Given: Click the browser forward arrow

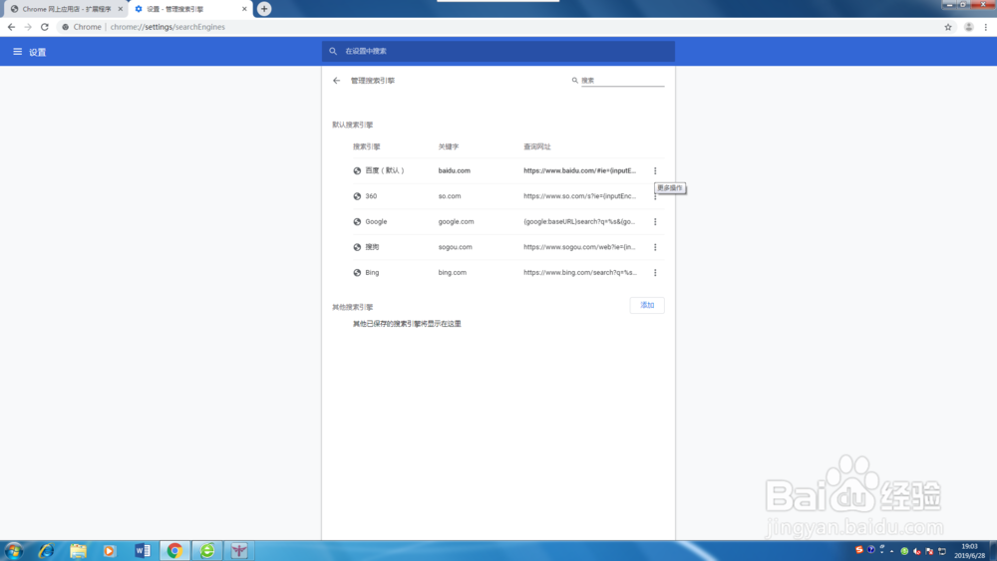Looking at the screenshot, I should point(28,27).
